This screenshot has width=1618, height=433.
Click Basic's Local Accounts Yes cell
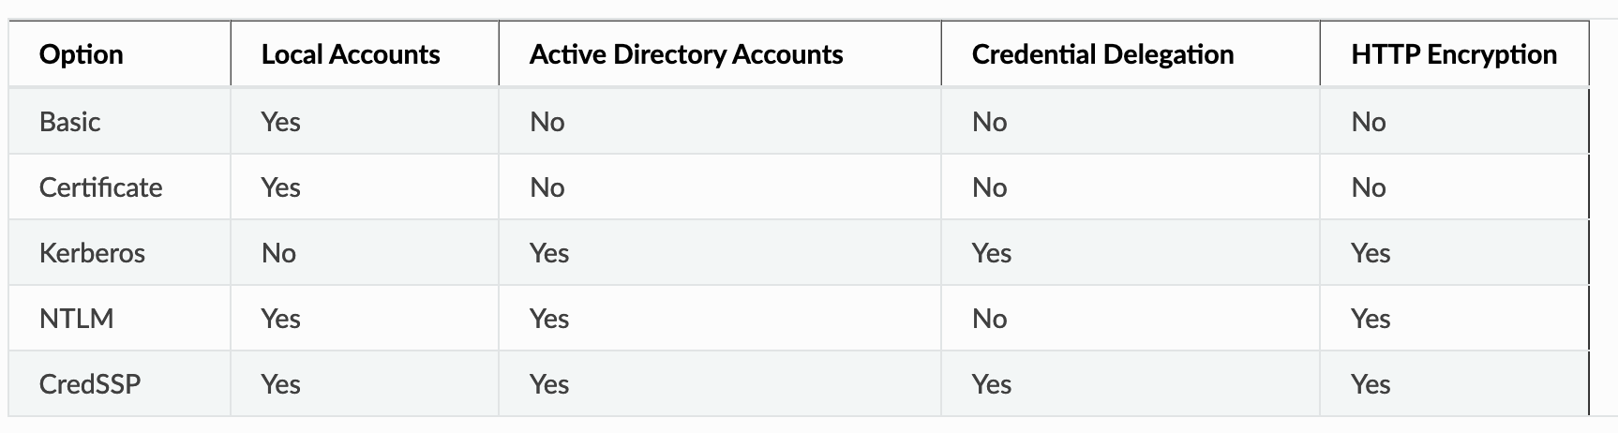281,122
